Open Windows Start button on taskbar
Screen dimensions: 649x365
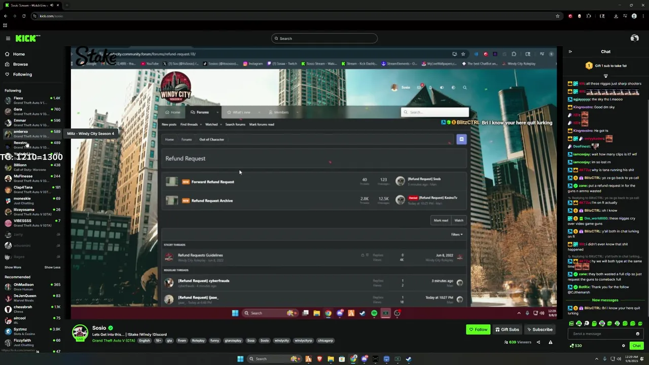tap(240, 359)
